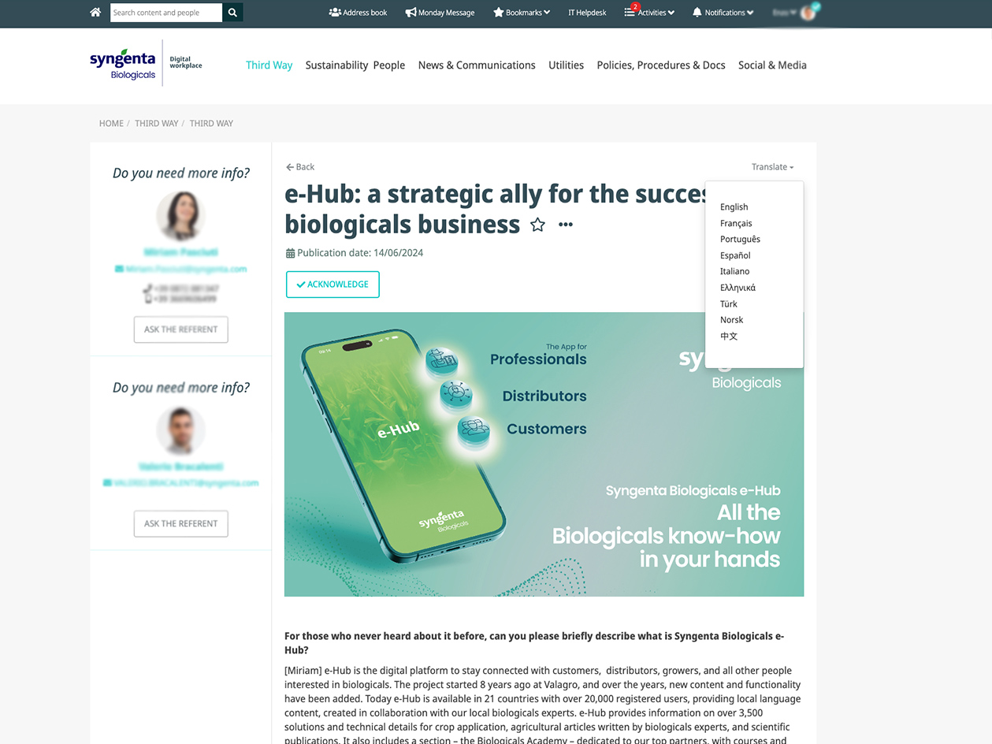992x744 pixels.
Task: Go to the home icon in top bar
Action: coord(95,13)
